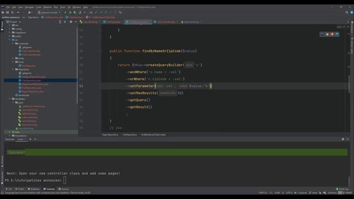
Task: Click the Open folder toolbar icon
Action: pos(3,12)
